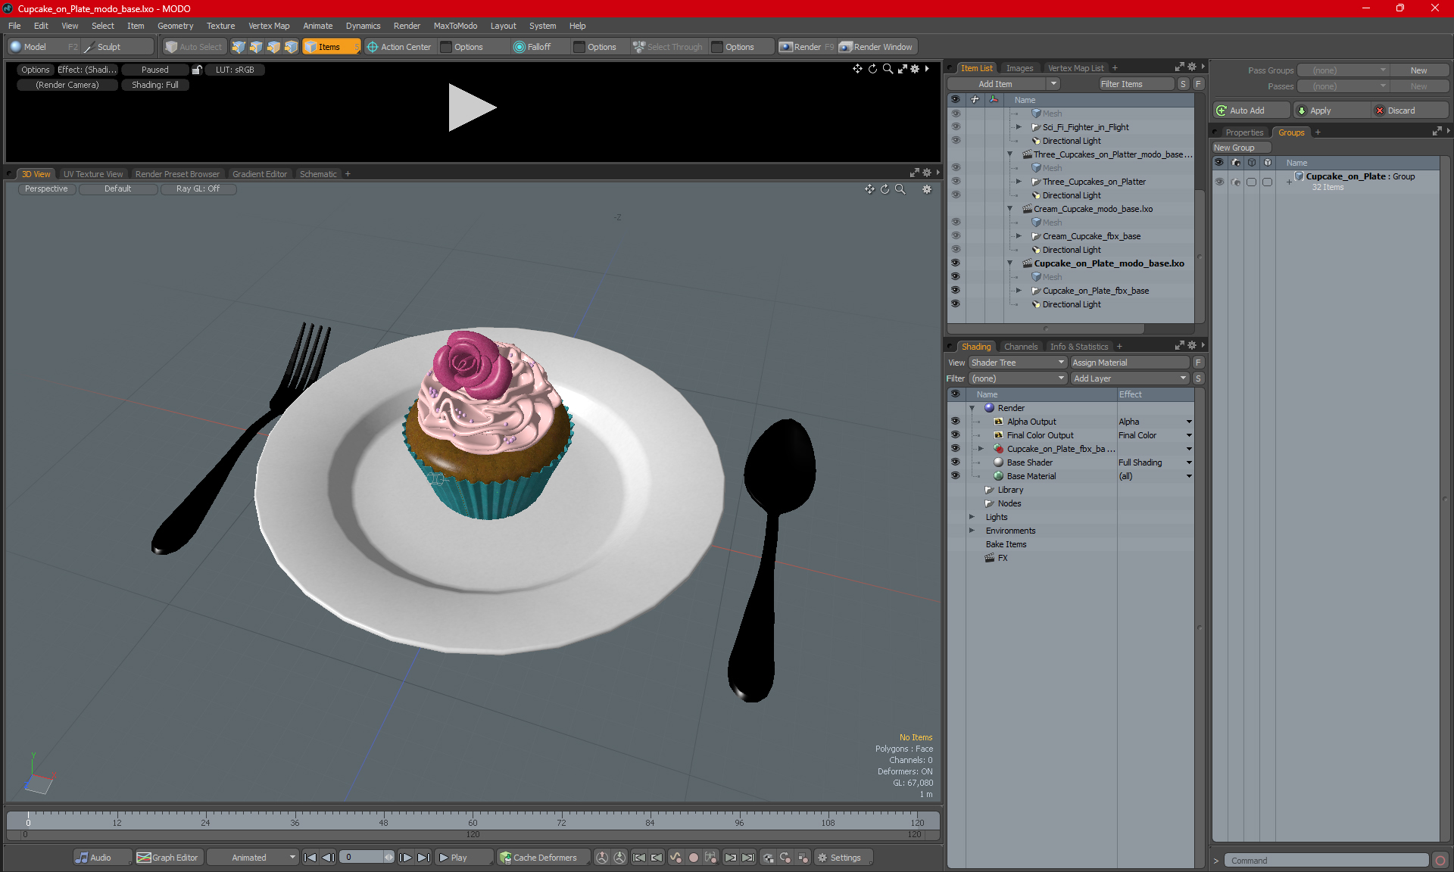Click the lock icon beside Paused
This screenshot has width=1454, height=872.
(197, 70)
